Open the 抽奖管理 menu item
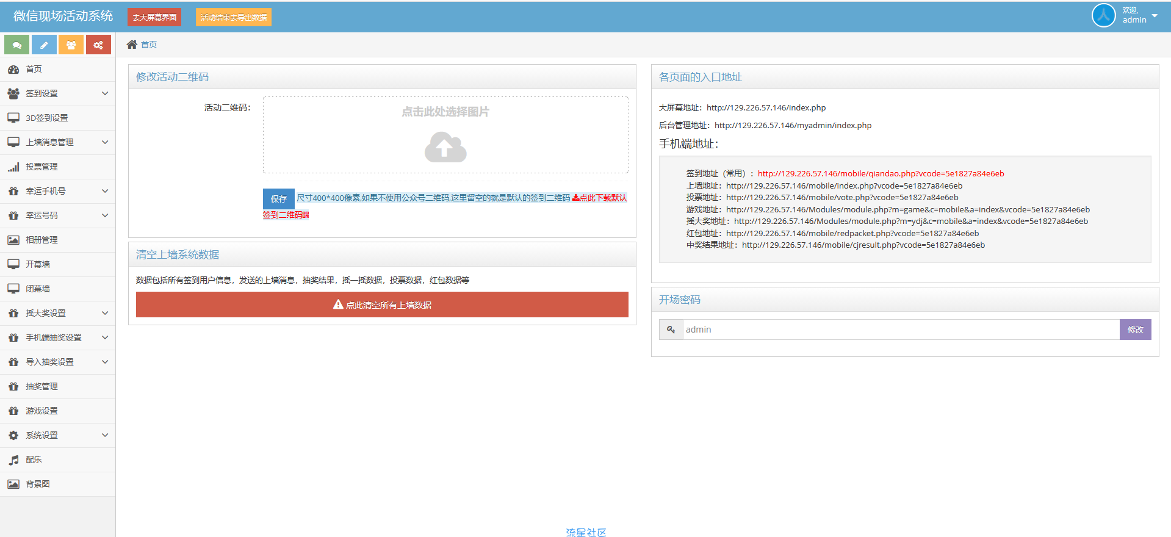 click(57, 386)
